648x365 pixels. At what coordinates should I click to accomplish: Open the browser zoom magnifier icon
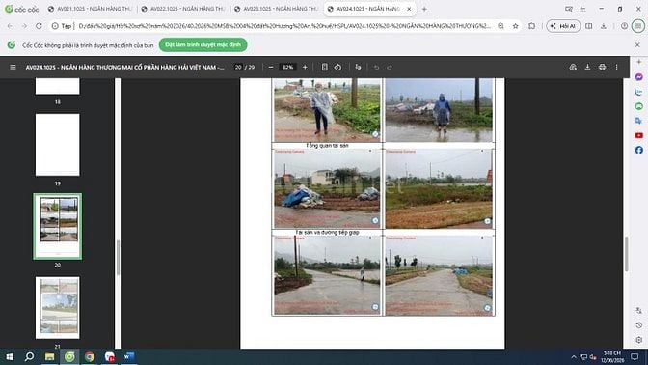point(500,26)
